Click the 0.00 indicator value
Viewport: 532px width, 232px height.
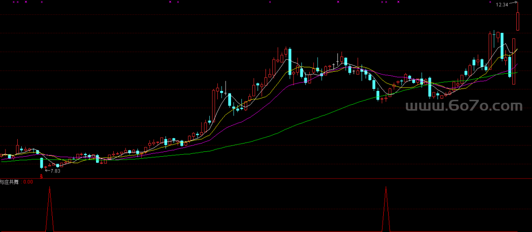(28, 181)
